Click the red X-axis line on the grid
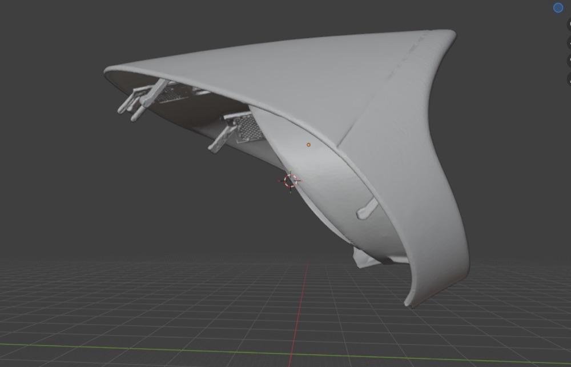 299,313
